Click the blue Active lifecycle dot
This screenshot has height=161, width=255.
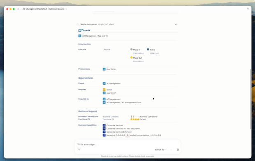coord(148,50)
